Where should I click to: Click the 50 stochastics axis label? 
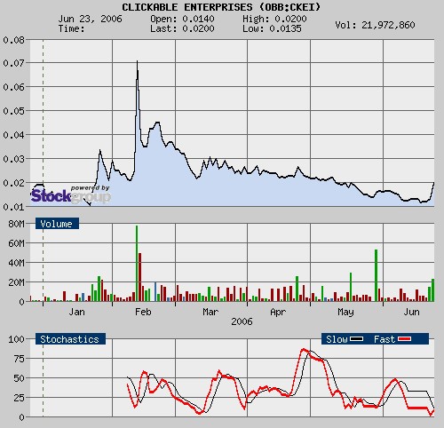click(x=20, y=378)
